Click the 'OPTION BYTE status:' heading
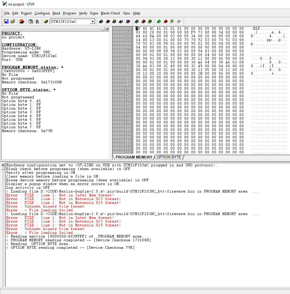Screen dimensions: 290x294 (26, 90)
